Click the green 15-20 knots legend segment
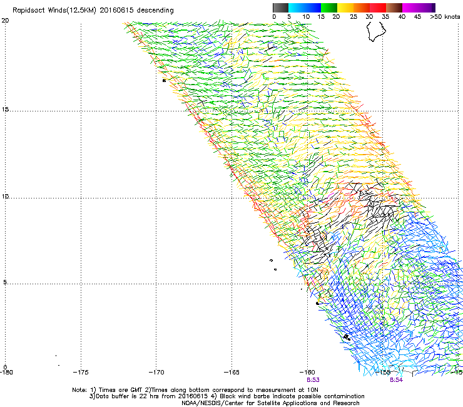 pos(329,8)
